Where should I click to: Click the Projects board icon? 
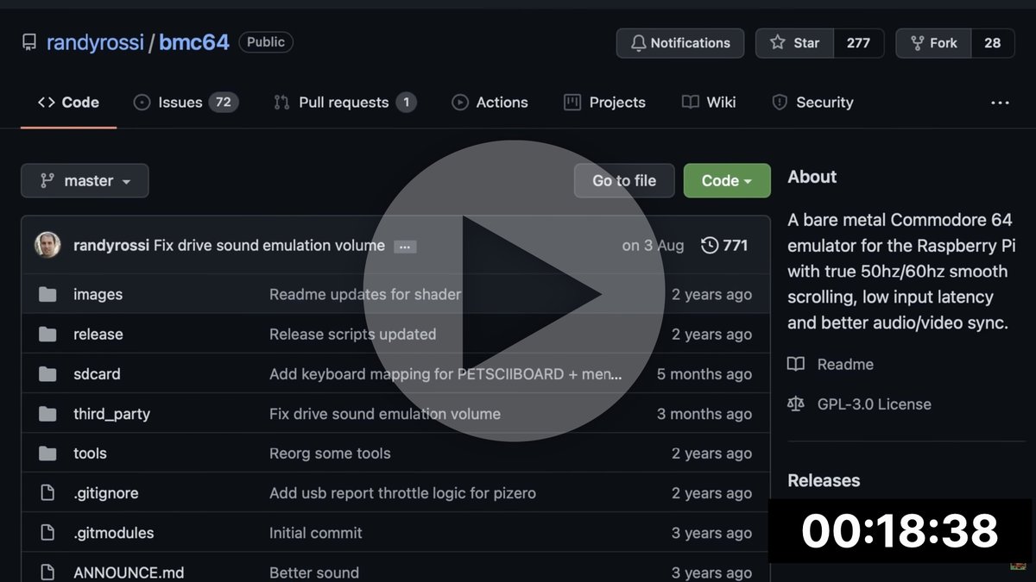(x=572, y=102)
